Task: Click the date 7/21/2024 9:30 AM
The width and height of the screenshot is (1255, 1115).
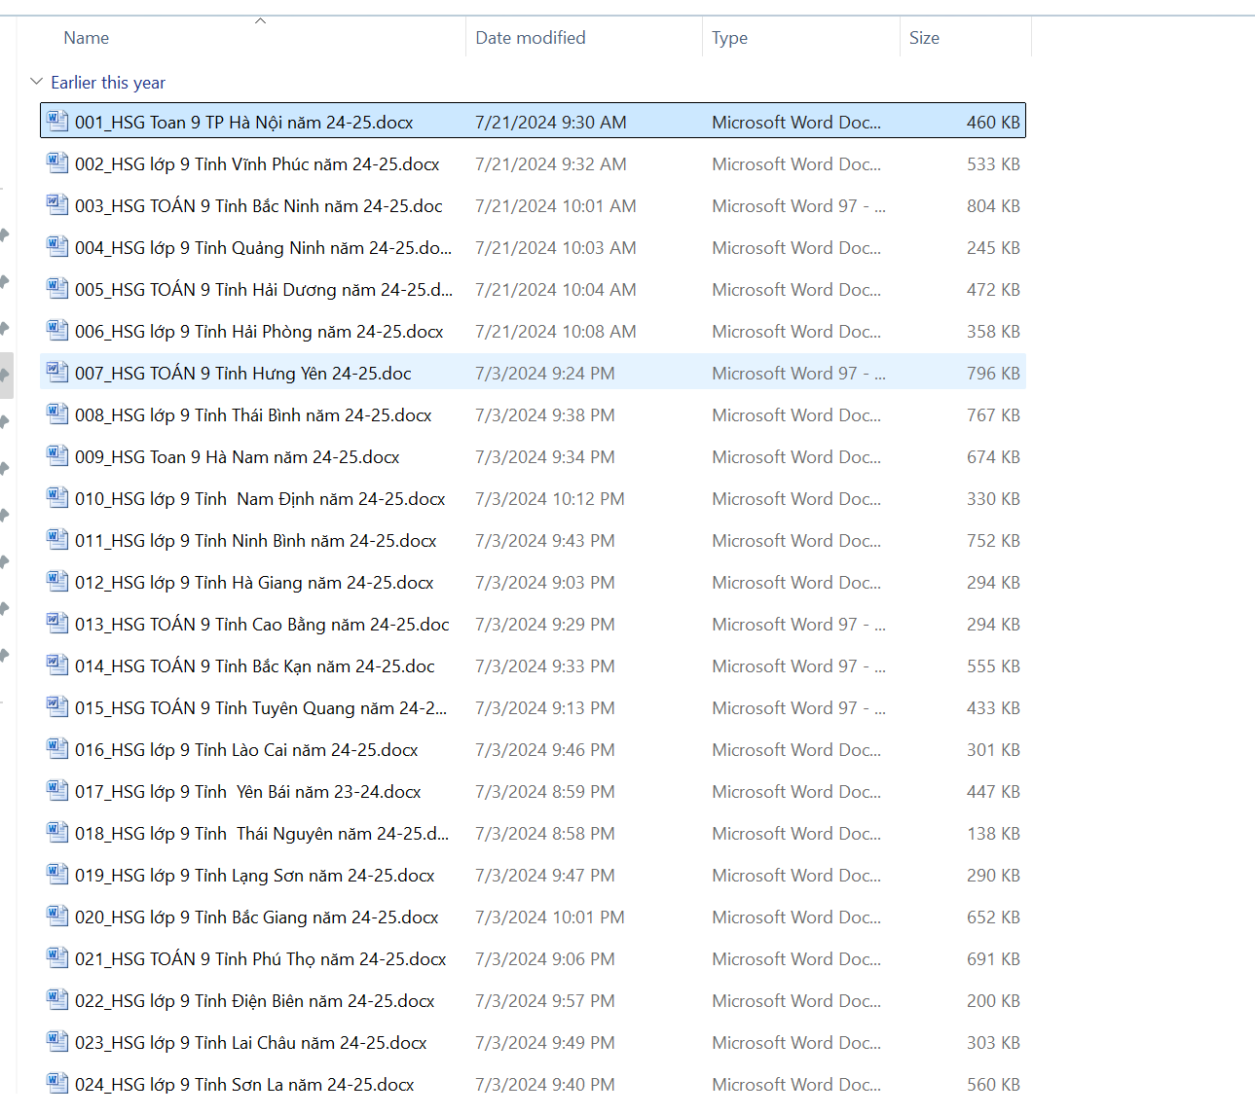Action: pyautogui.click(x=551, y=123)
